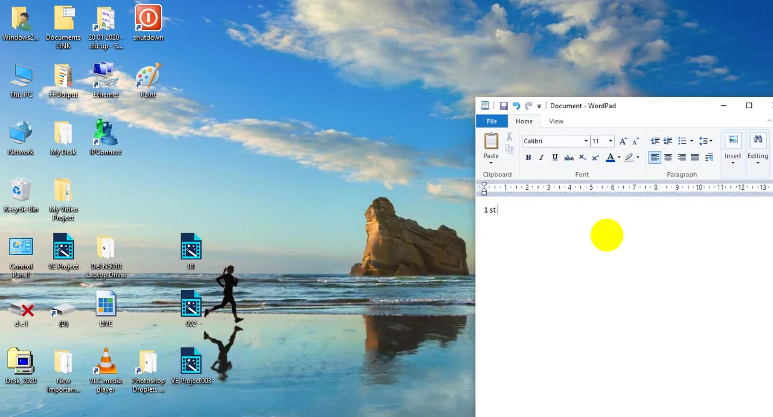
Task: Undo last action with the blue arrow
Action: coord(516,106)
